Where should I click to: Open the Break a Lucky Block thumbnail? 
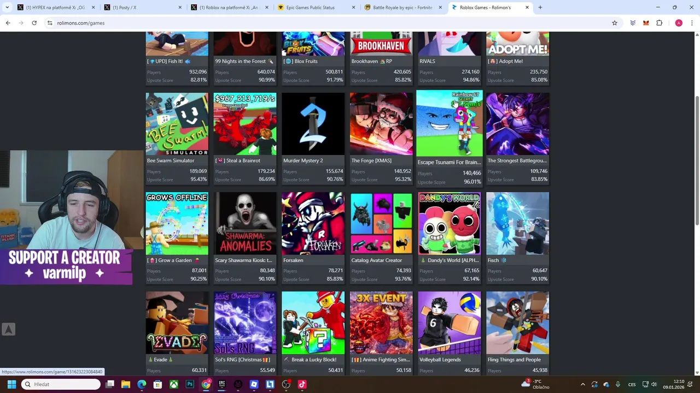coord(313,323)
